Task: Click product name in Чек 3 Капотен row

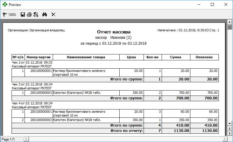Action: click(x=77, y=93)
